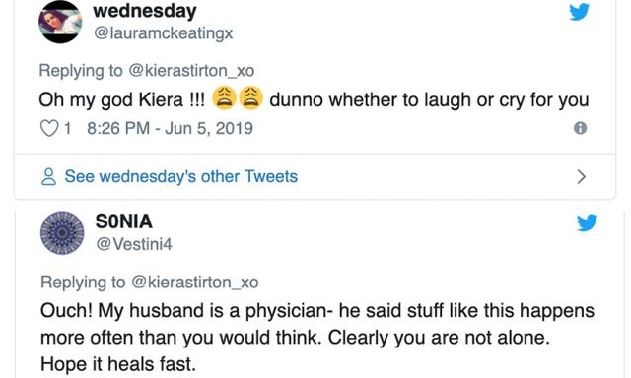631x378 pixels.
Task: Click the 8:26 PM - Jun 5, 2019 timestamp
Action: 170,129
